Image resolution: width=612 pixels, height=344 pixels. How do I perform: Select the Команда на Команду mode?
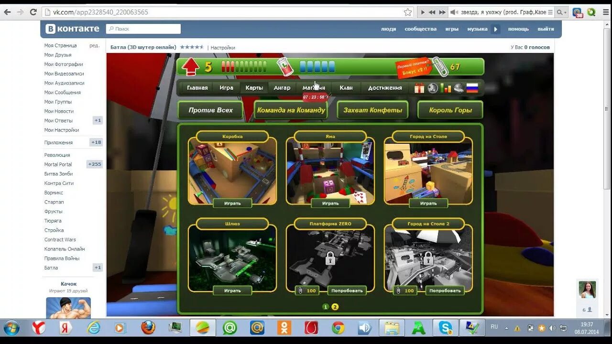pyautogui.click(x=291, y=110)
